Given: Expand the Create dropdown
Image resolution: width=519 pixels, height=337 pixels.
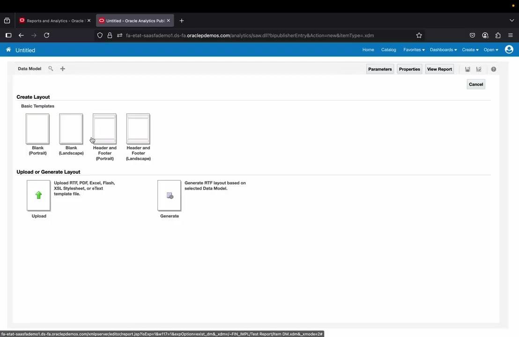Looking at the screenshot, I should [470, 50].
